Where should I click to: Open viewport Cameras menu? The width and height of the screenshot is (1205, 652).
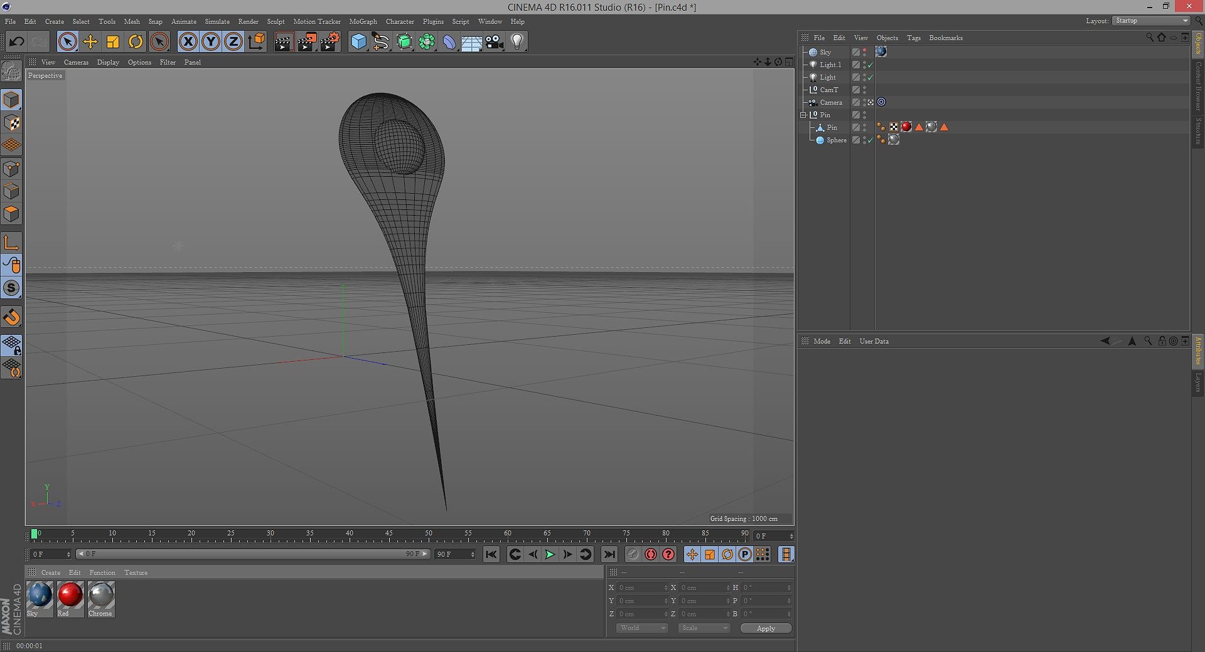click(76, 62)
